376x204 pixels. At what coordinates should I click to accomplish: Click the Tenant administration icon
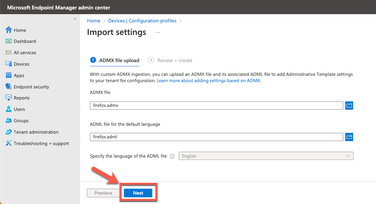[9, 132]
